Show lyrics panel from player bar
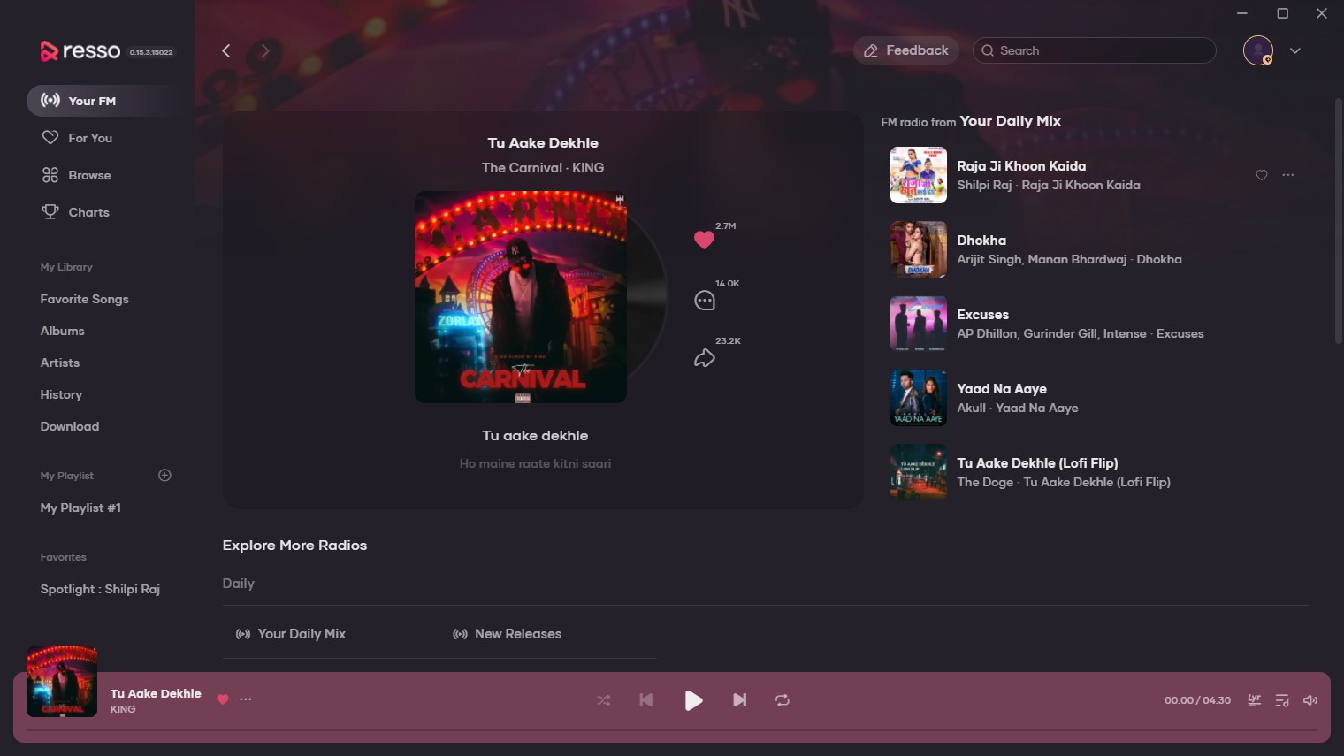The height and width of the screenshot is (756, 1344). [1254, 700]
